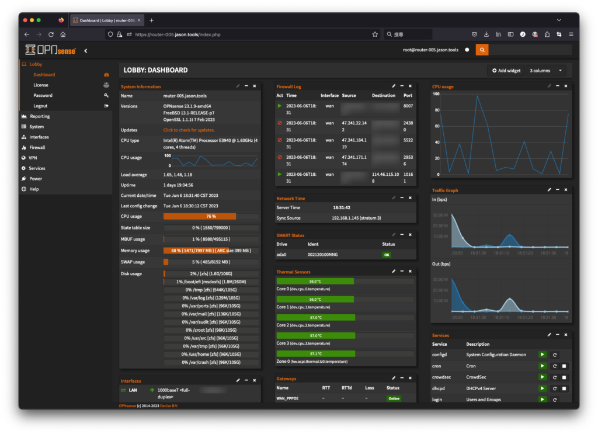Viewport: 598px width, 434px height.
Task: Minimize the Firewall Log widget
Action: [402, 86]
